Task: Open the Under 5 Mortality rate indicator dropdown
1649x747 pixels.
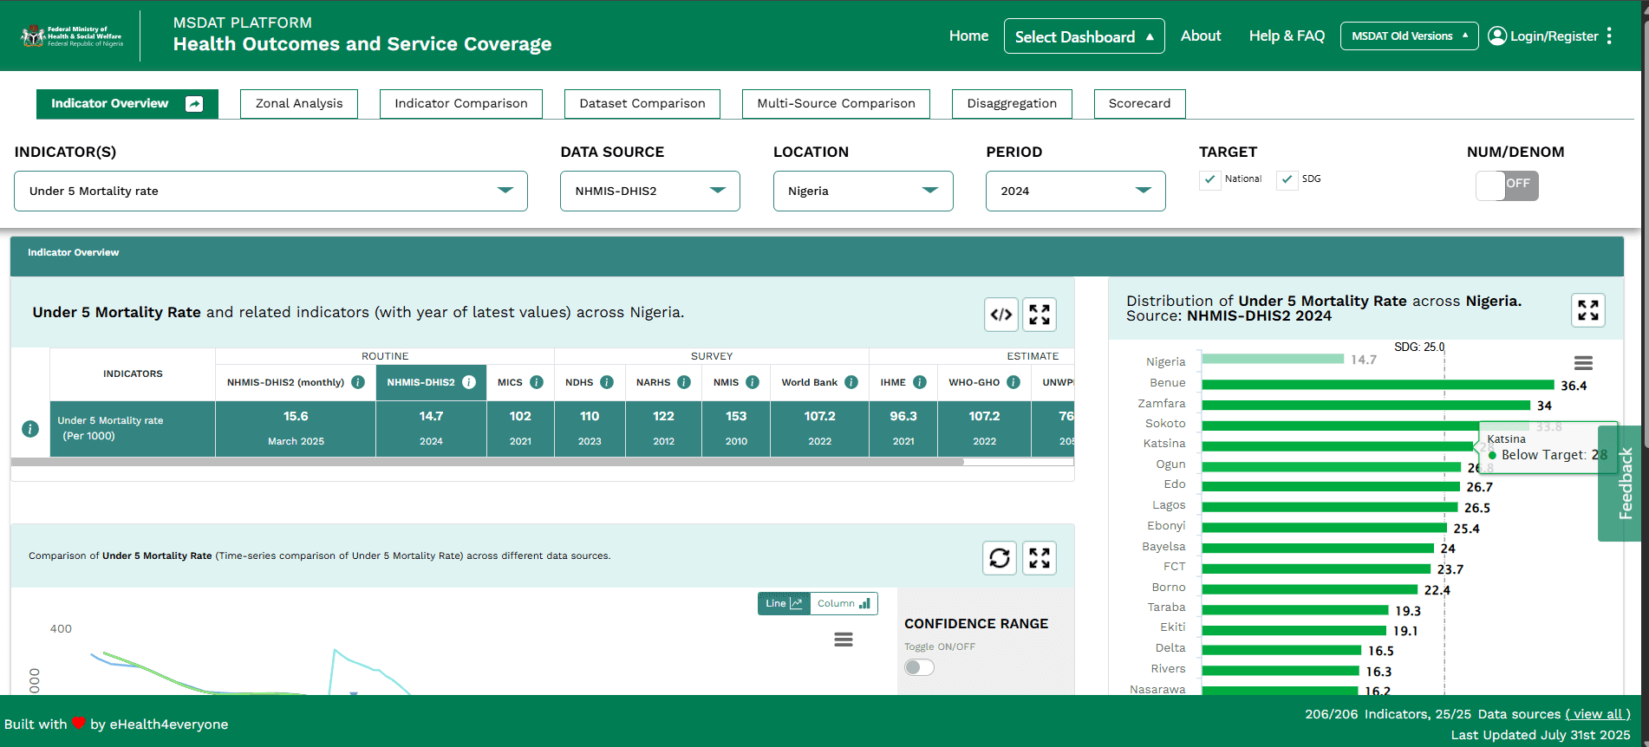Action: click(270, 191)
